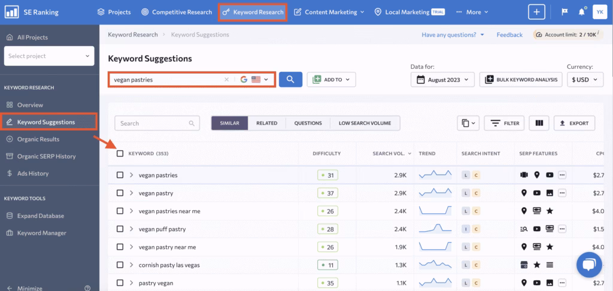Viewport: 613px width, 291px height.
Task: Click the vegan pastries trend sparkline
Action: (x=434, y=175)
